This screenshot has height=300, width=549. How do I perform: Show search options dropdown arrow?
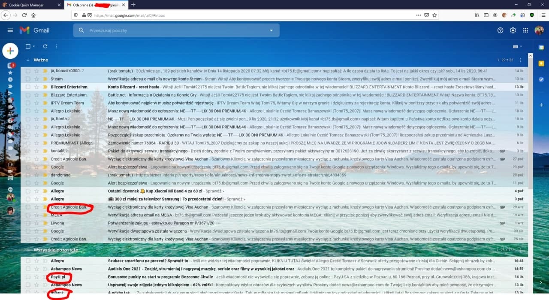pyautogui.click(x=271, y=30)
